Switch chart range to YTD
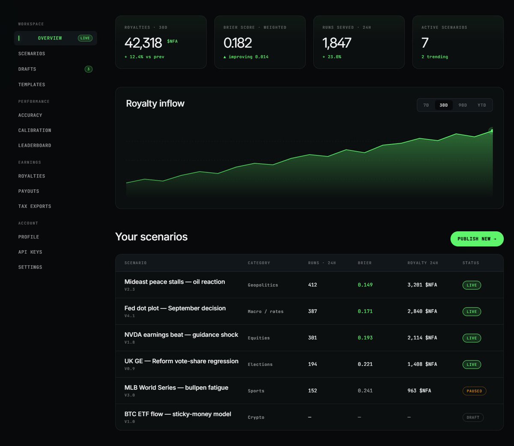514x446 pixels. [x=482, y=105]
